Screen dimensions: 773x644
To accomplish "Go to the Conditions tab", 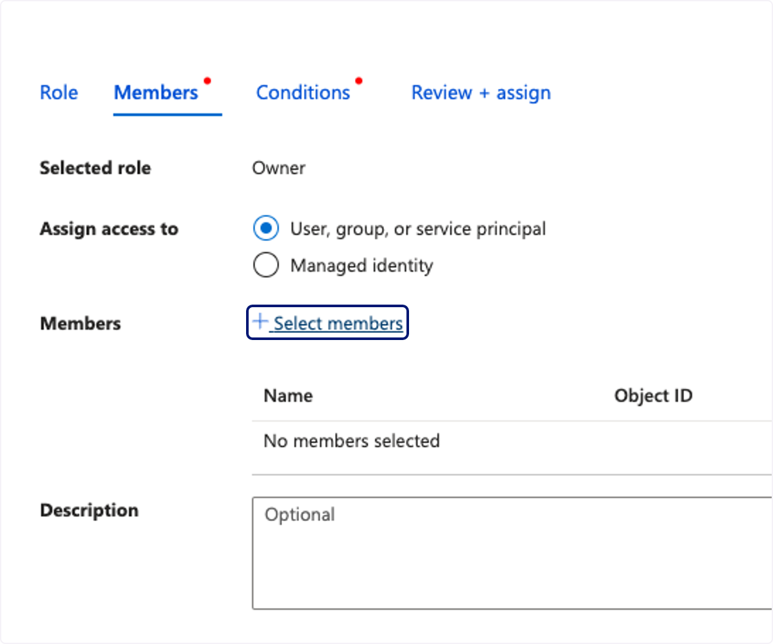I will (x=303, y=93).
